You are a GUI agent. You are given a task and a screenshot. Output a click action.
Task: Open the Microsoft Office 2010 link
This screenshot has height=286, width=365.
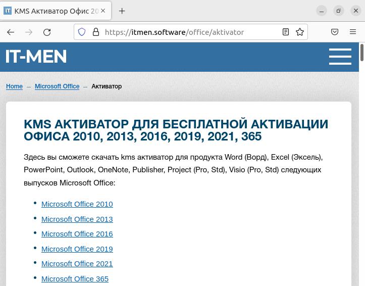(x=77, y=204)
